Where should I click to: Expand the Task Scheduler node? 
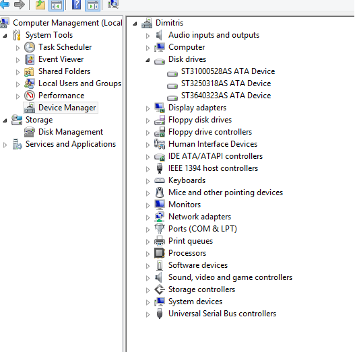18,48
